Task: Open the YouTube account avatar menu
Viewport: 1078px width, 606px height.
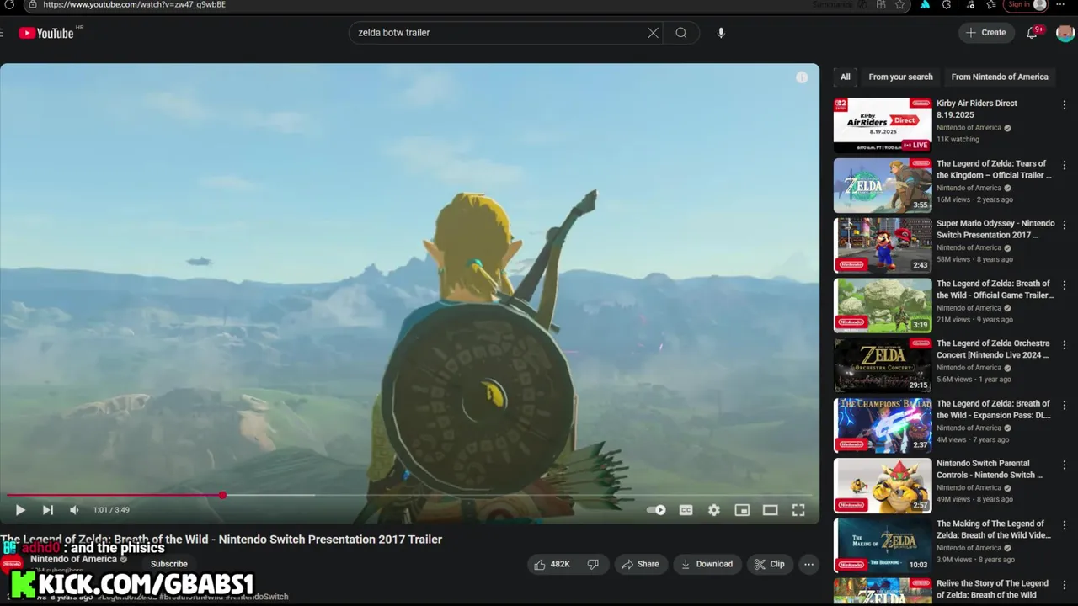Action: point(1065,33)
